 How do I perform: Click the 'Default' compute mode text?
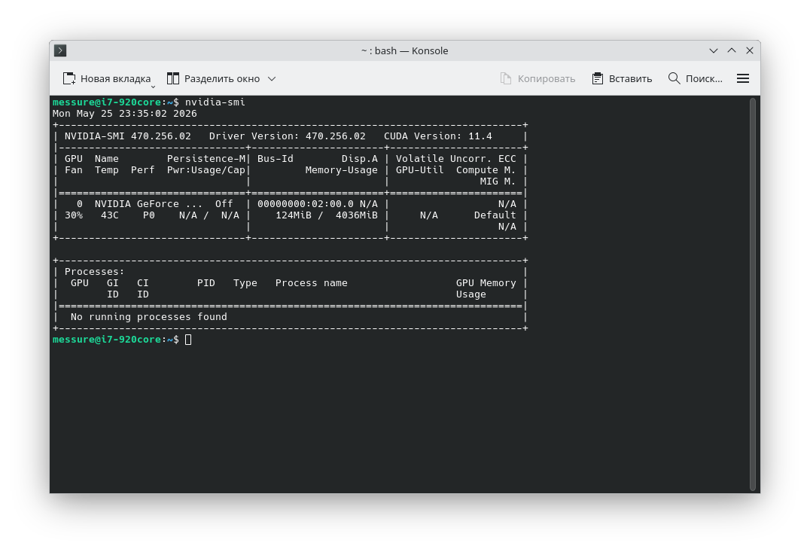[495, 215]
